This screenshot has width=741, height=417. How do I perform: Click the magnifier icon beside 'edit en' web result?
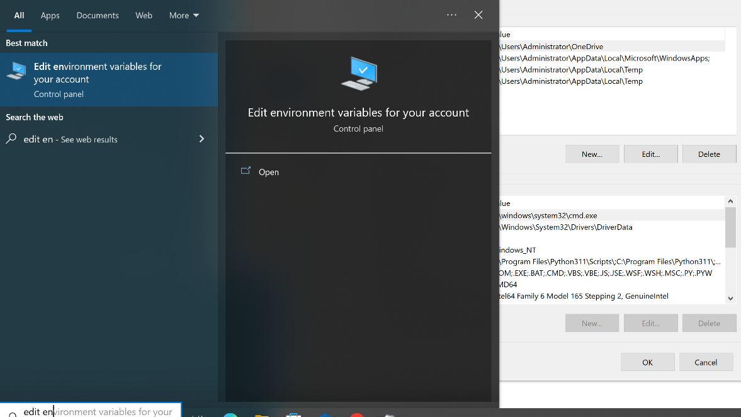(x=11, y=139)
